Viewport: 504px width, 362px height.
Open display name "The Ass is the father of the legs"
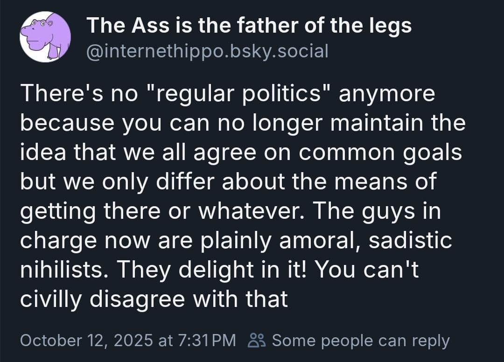[249, 25]
